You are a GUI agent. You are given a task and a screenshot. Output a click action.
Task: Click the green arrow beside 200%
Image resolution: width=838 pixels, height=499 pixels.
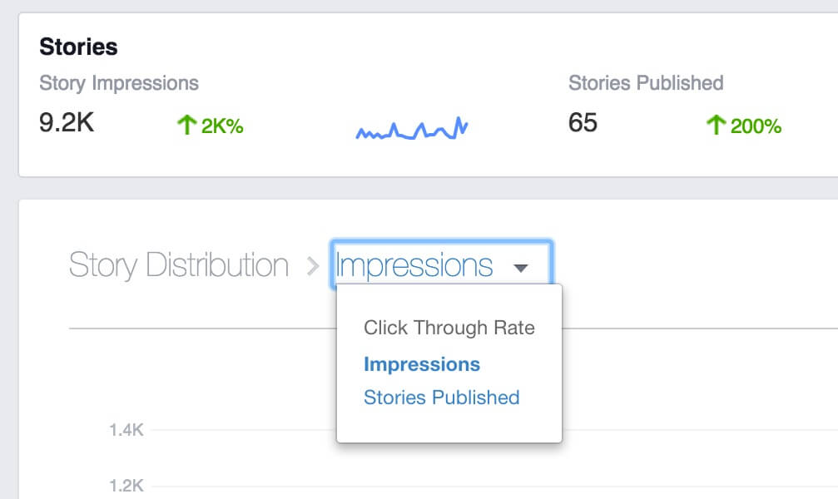click(715, 126)
